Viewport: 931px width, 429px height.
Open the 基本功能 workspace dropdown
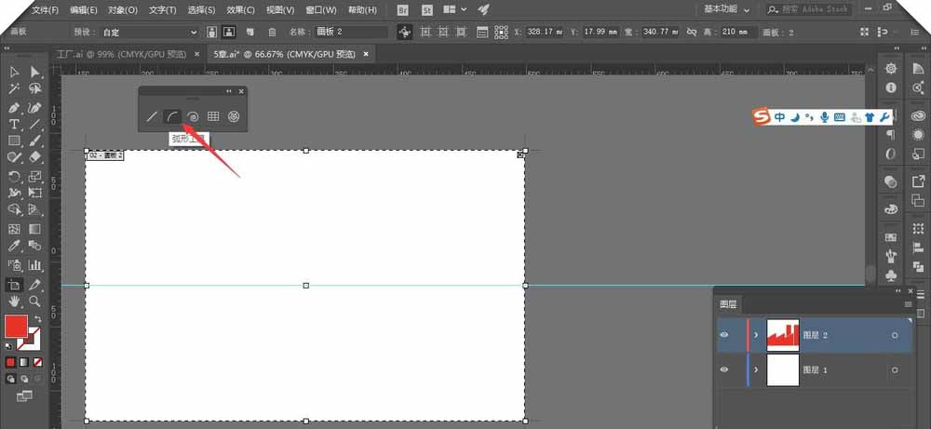(x=726, y=9)
